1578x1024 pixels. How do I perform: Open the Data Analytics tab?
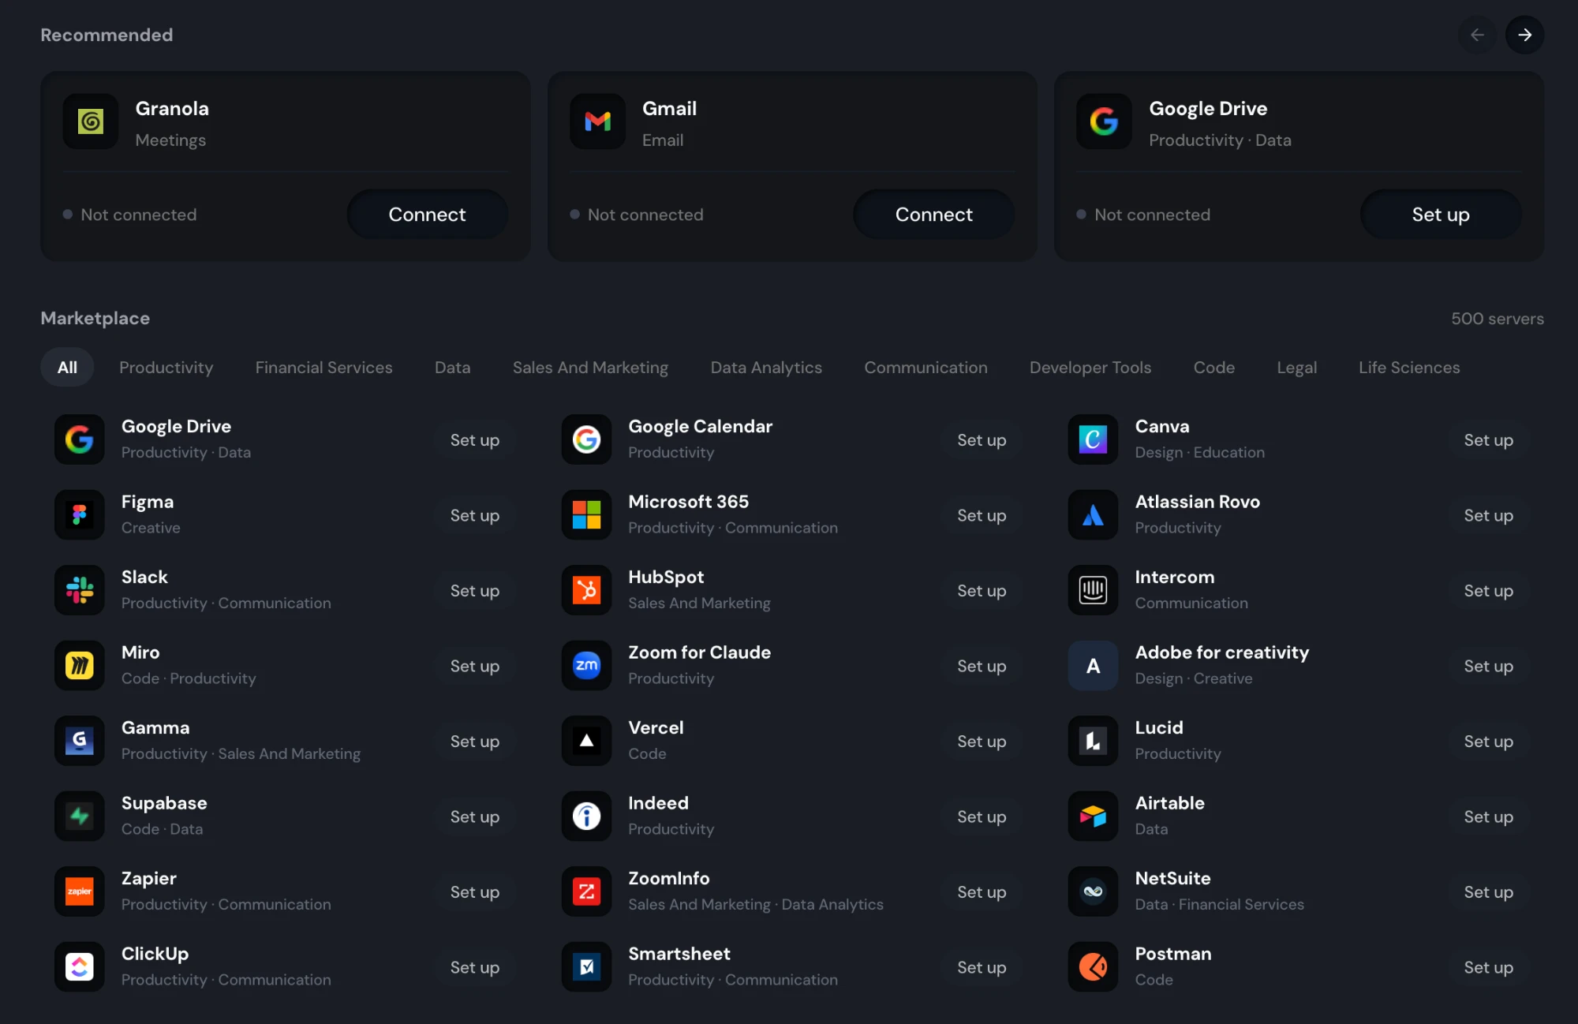[x=766, y=368]
